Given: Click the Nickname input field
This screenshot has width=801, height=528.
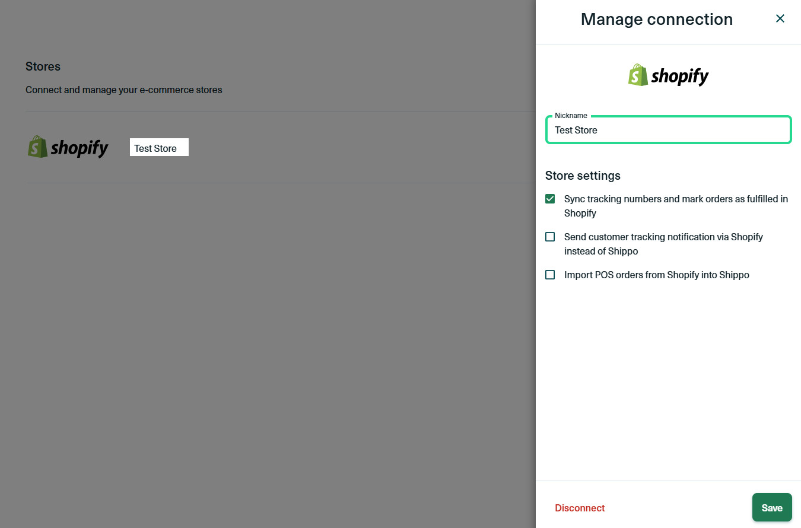Looking at the screenshot, I should point(668,130).
